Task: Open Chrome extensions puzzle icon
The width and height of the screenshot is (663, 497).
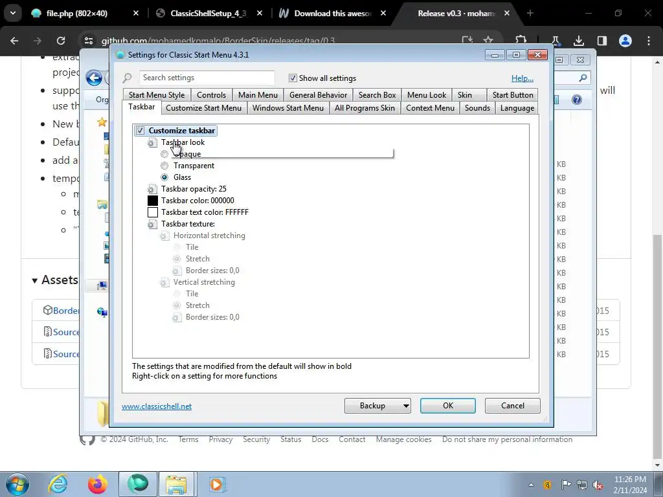Action: 521,39
